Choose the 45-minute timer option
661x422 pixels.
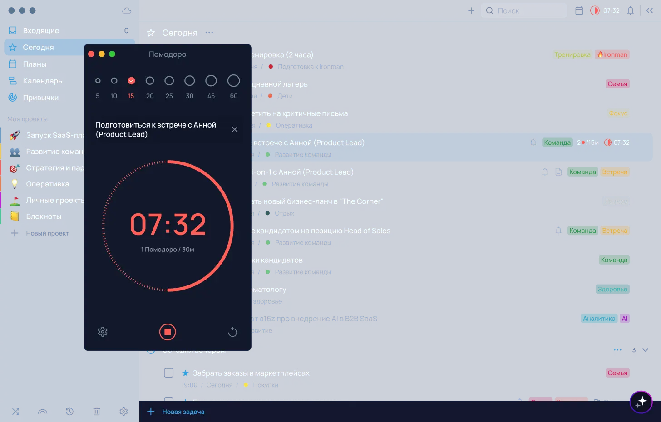pos(211,81)
